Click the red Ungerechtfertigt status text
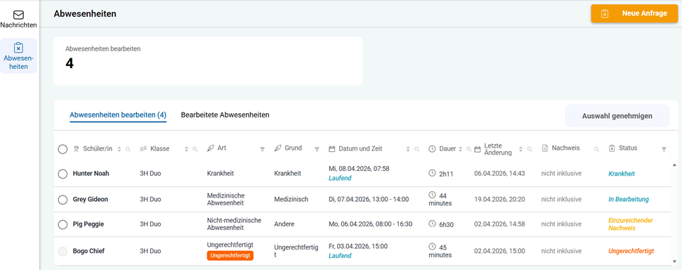Image resolution: width=682 pixels, height=270 pixels. (x=631, y=251)
